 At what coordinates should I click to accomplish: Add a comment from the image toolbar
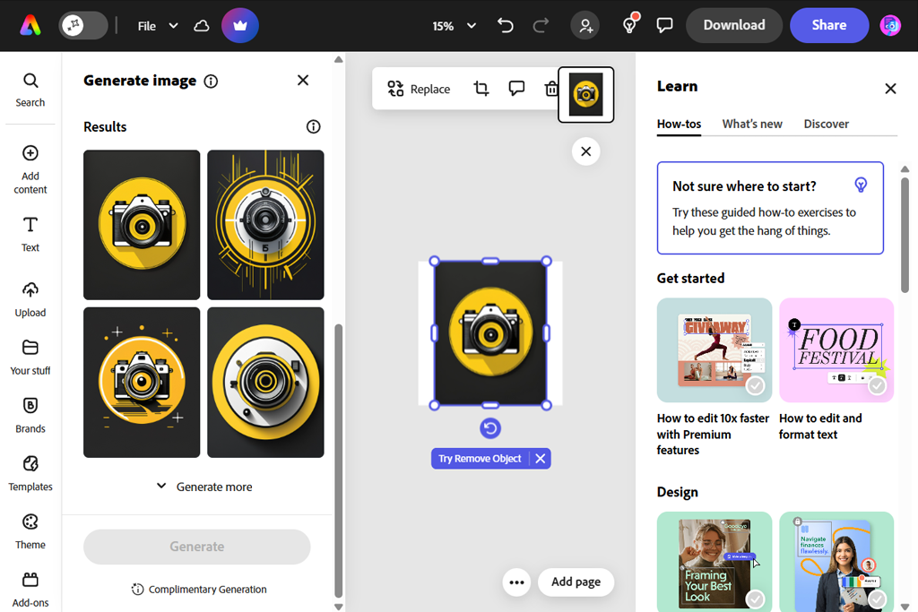pyautogui.click(x=516, y=89)
